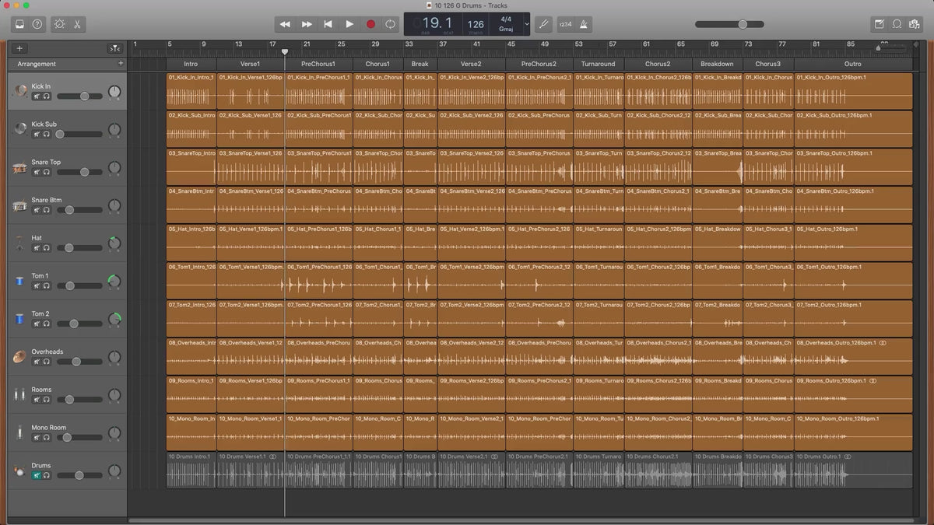934x525 pixels.
Task: Open the LCD display mode dropdown
Action: pos(527,24)
